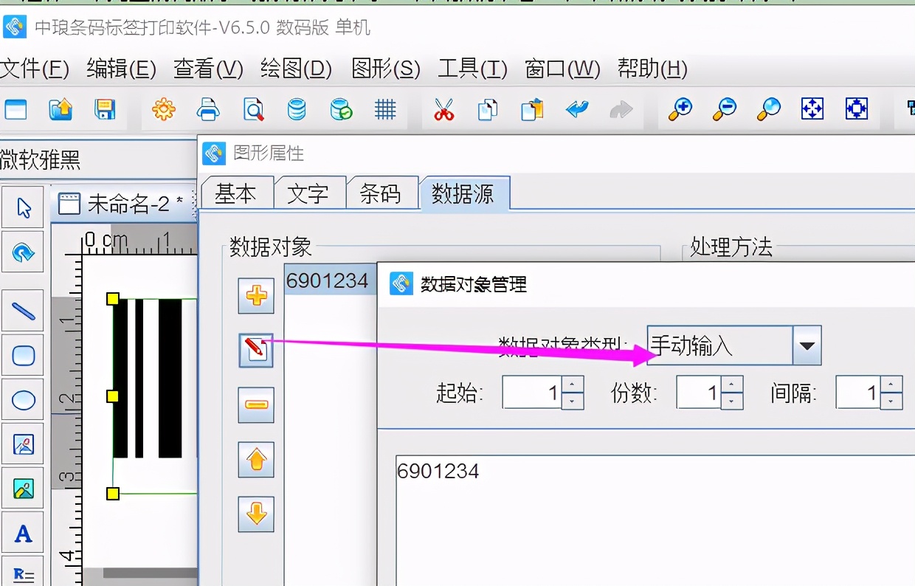The image size is (915, 586).
Task: Click the cut scissors icon
Action: 443,108
